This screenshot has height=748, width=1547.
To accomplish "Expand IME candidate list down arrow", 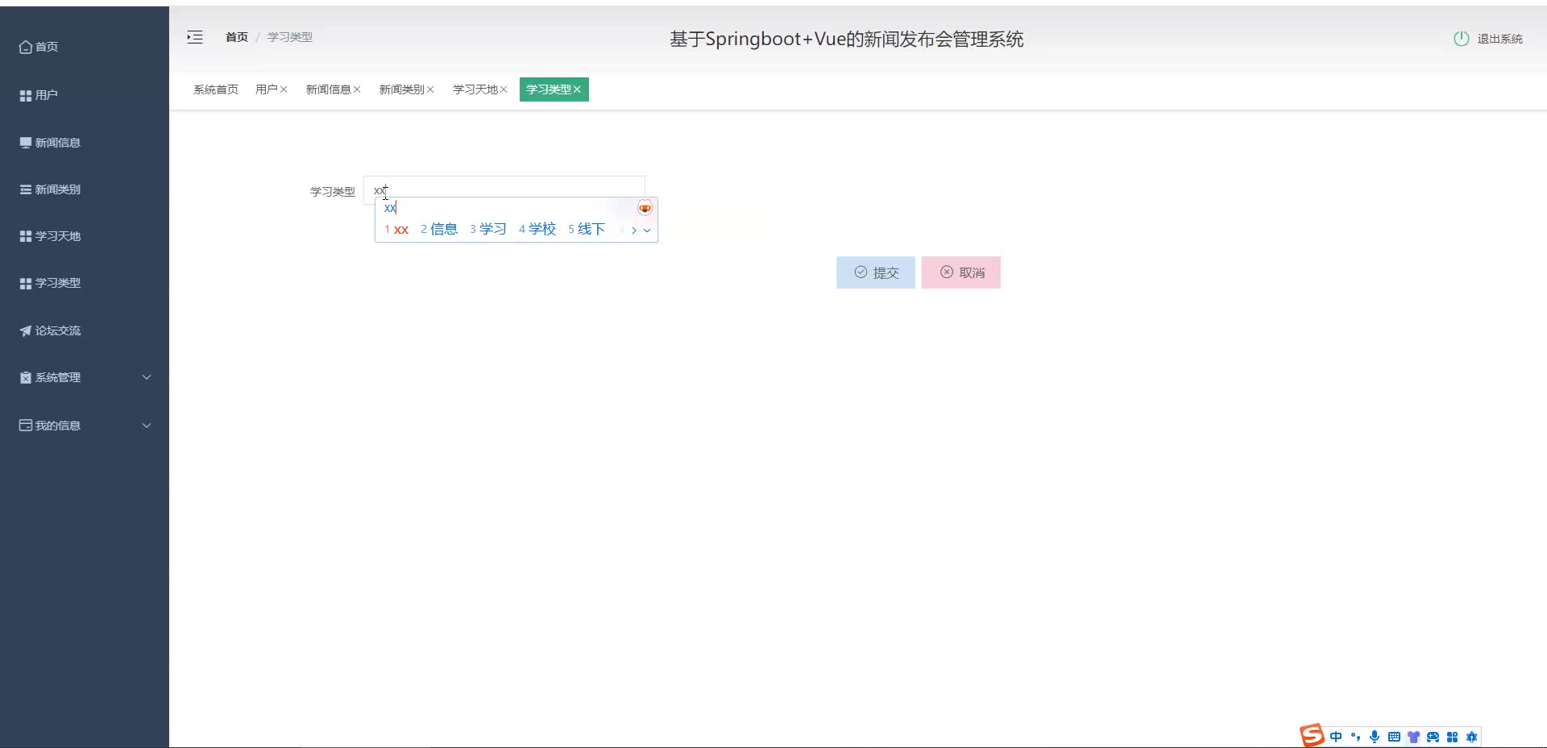I will (x=647, y=230).
